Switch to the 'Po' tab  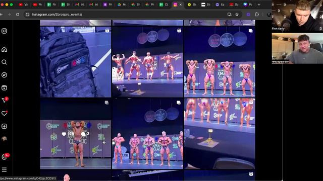[248, 5]
